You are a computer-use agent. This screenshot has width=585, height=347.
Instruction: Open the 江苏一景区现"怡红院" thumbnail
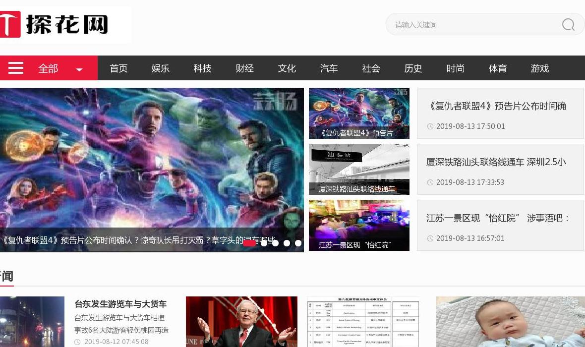click(359, 225)
